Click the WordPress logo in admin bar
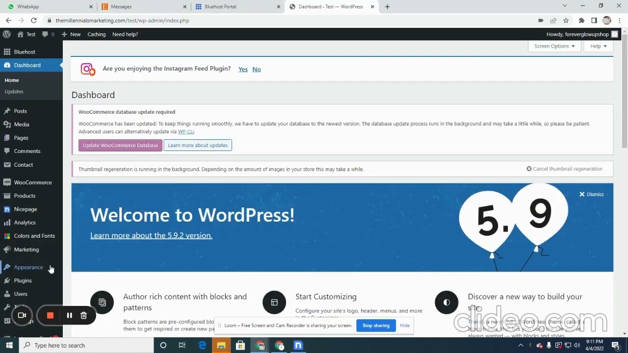 click(x=7, y=34)
